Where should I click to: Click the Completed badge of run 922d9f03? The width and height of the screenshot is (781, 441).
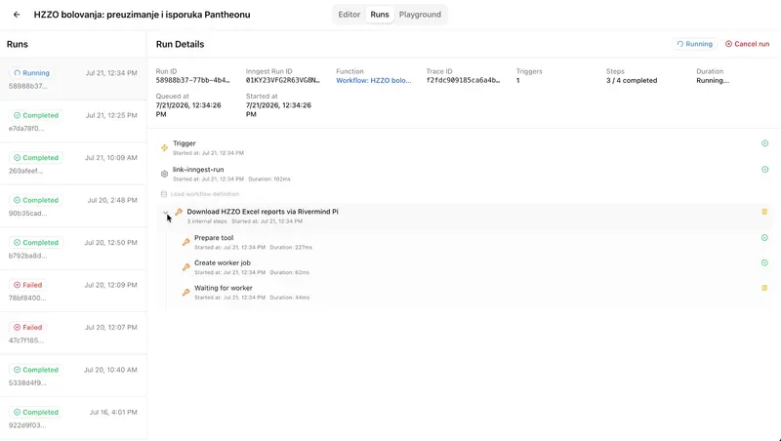(x=36, y=412)
